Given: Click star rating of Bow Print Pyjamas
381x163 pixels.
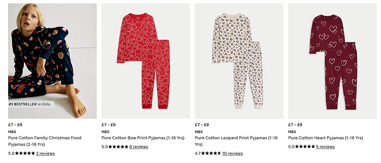Looking at the screenshot, I should pos(118,147).
